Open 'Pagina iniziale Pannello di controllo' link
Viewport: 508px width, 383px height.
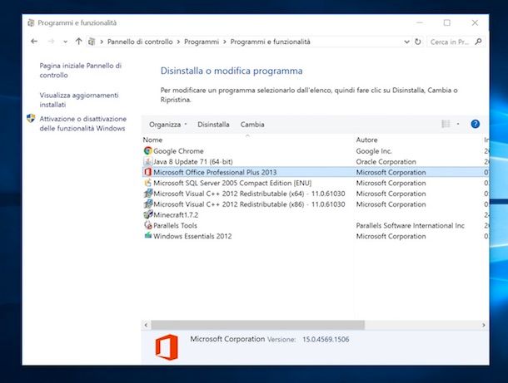pos(80,70)
